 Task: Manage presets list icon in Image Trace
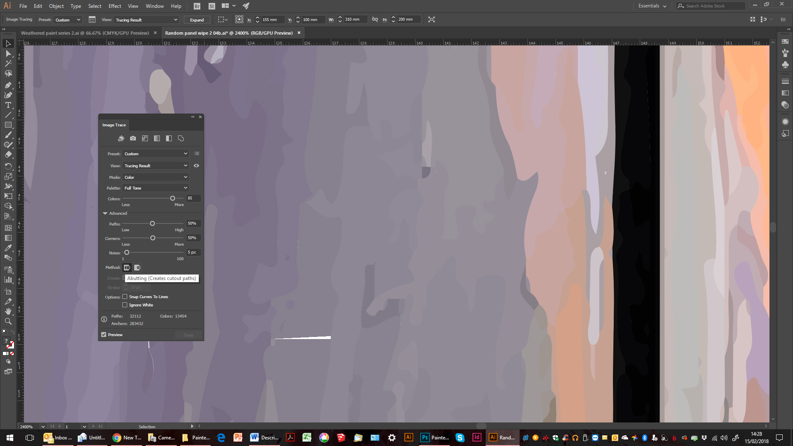pyautogui.click(x=197, y=154)
